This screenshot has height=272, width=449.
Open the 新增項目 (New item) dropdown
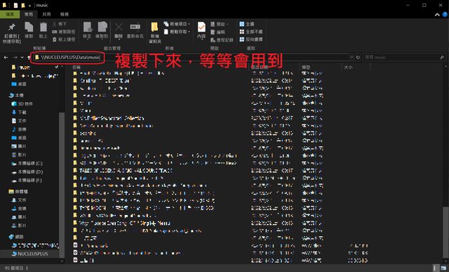(177, 24)
